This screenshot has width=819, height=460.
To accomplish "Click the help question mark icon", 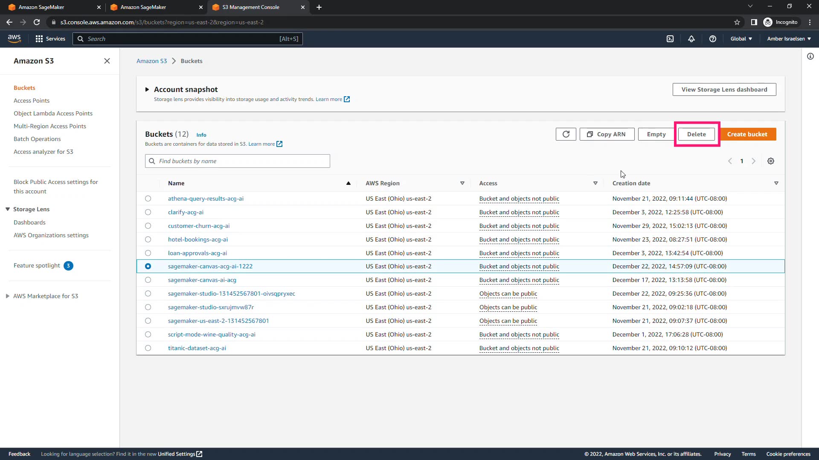I will pyautogui.click(x=712, y=39).
